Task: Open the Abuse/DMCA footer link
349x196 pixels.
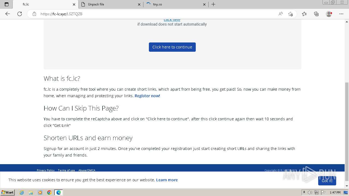Action: coord(87,170)
